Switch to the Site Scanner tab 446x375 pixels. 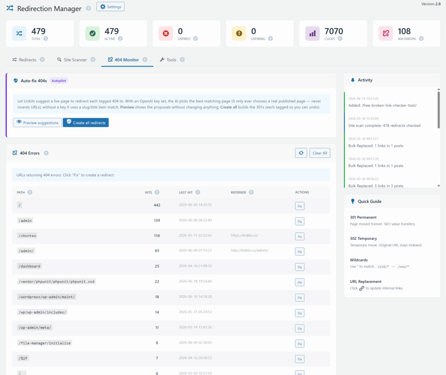click(72, 60)
